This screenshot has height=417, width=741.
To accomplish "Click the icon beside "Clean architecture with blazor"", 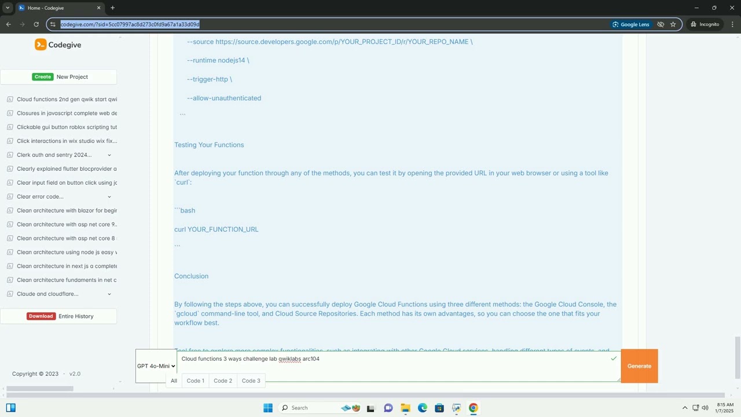I will coord(10,210).
